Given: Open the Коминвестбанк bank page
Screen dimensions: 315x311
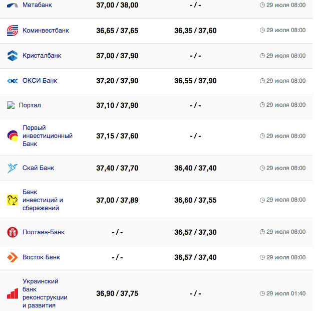Looking at the screenshot, I should (46, 31).
